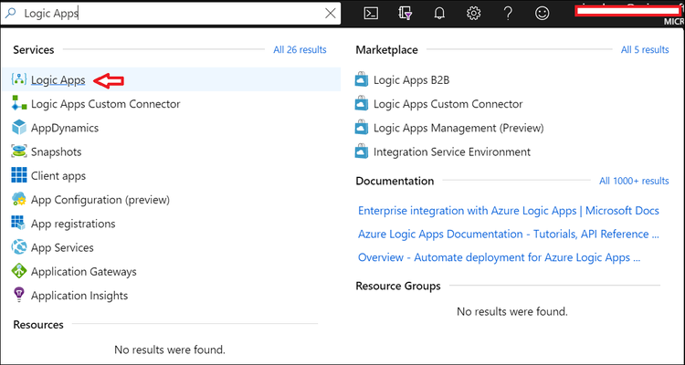View all 1000+ documentation results

click(634, 182)
